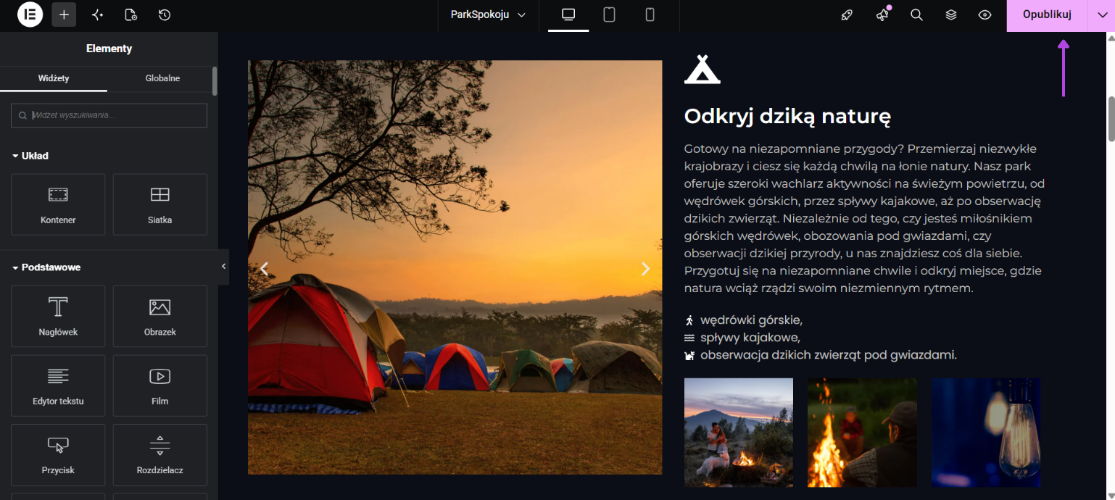Click the tent icon above heading

click(x=702, y=69)
